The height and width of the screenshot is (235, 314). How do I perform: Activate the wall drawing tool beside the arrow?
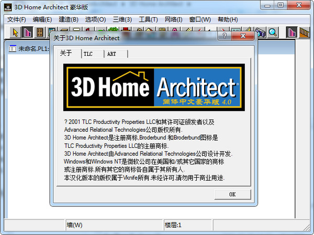coord(27,32)
